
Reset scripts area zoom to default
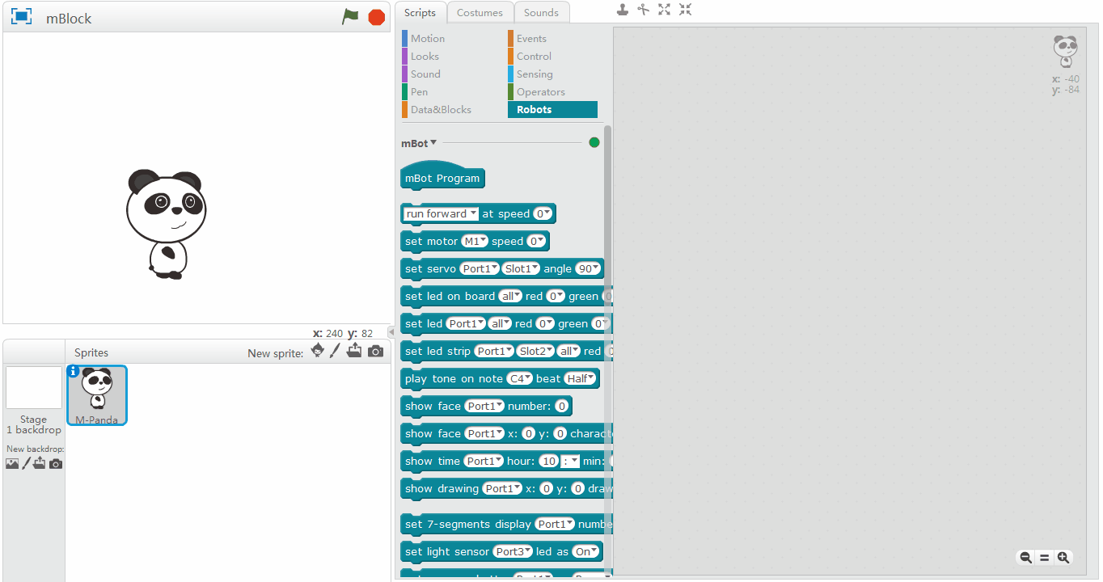(1044, 558)
